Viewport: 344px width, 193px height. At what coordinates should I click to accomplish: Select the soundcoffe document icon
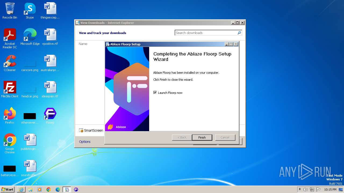click(x=30, y=168)
